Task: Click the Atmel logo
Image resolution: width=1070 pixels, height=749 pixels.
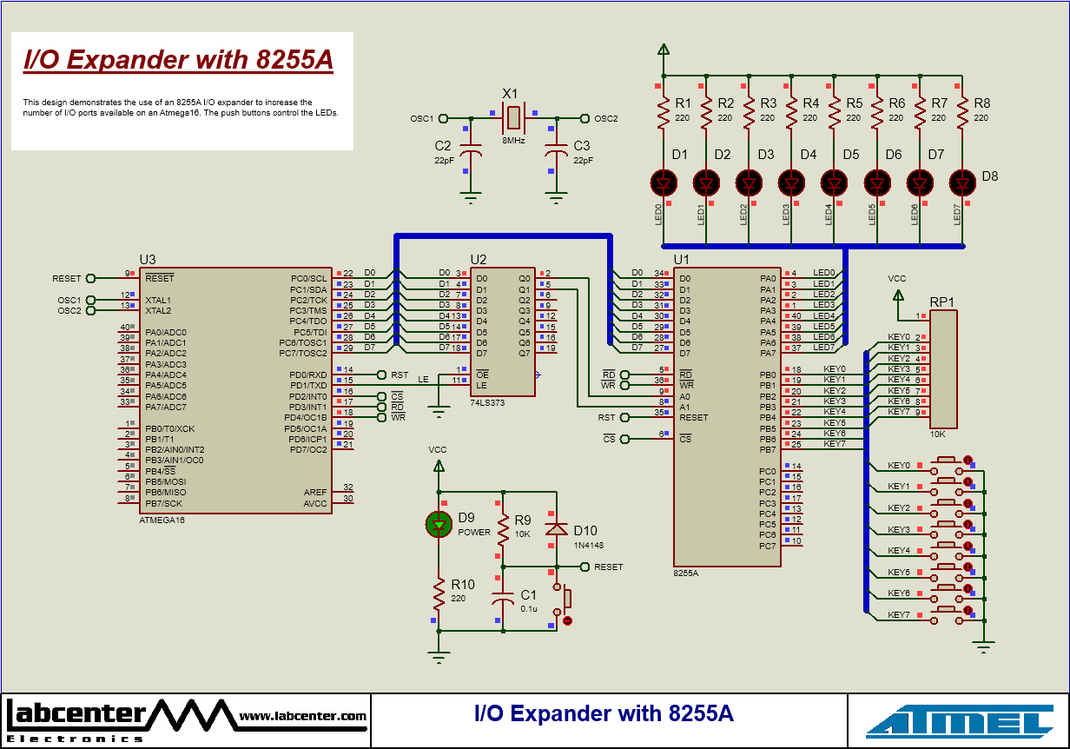Action: 960,721
